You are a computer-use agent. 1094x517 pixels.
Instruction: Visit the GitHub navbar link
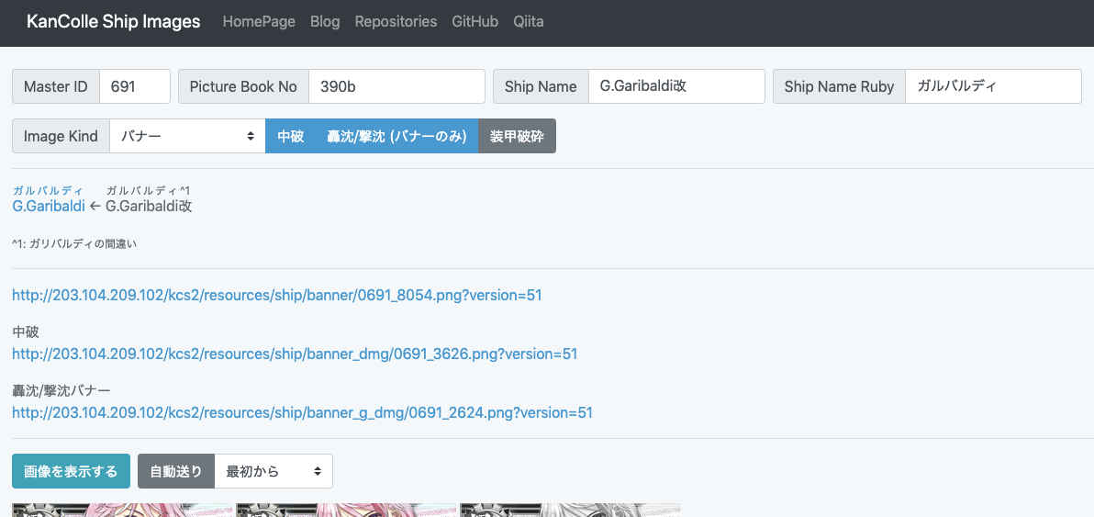475,22
